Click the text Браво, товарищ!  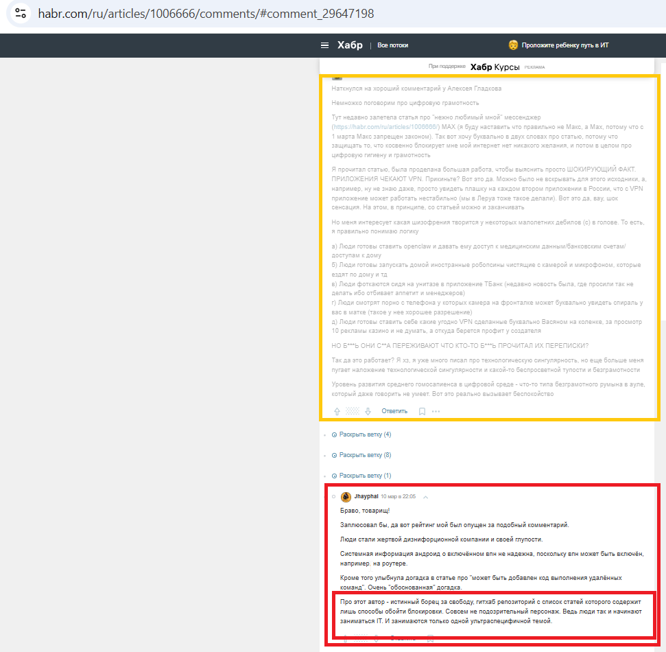click(365, 511)
